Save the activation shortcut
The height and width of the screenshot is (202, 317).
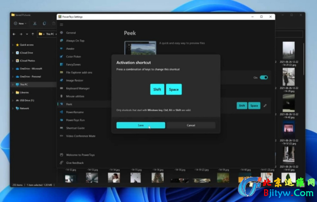click(x=141, y=125)
